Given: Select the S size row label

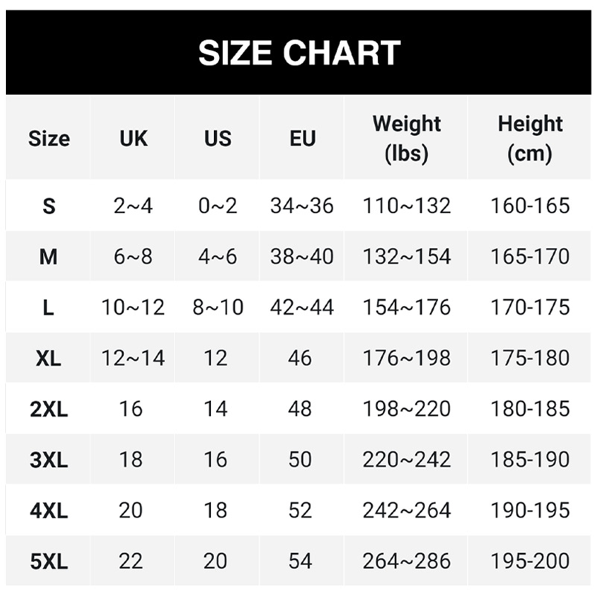Looking at the screenshot, I should pyautogui.click(x=49, y=206).
